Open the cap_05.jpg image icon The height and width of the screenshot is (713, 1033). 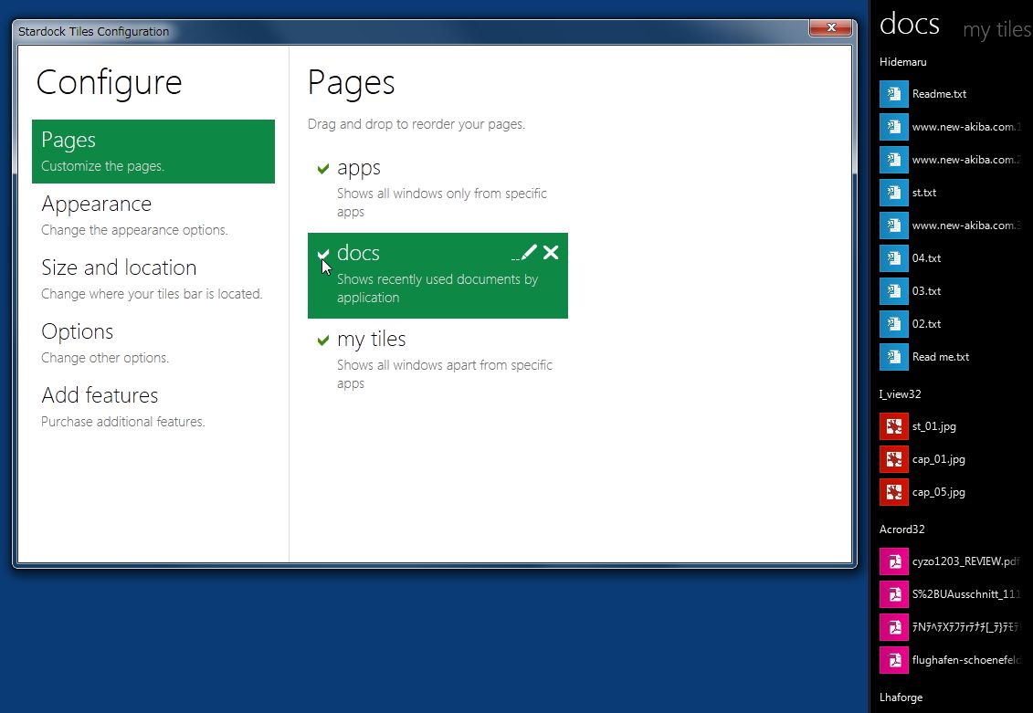tap(893, 492)
